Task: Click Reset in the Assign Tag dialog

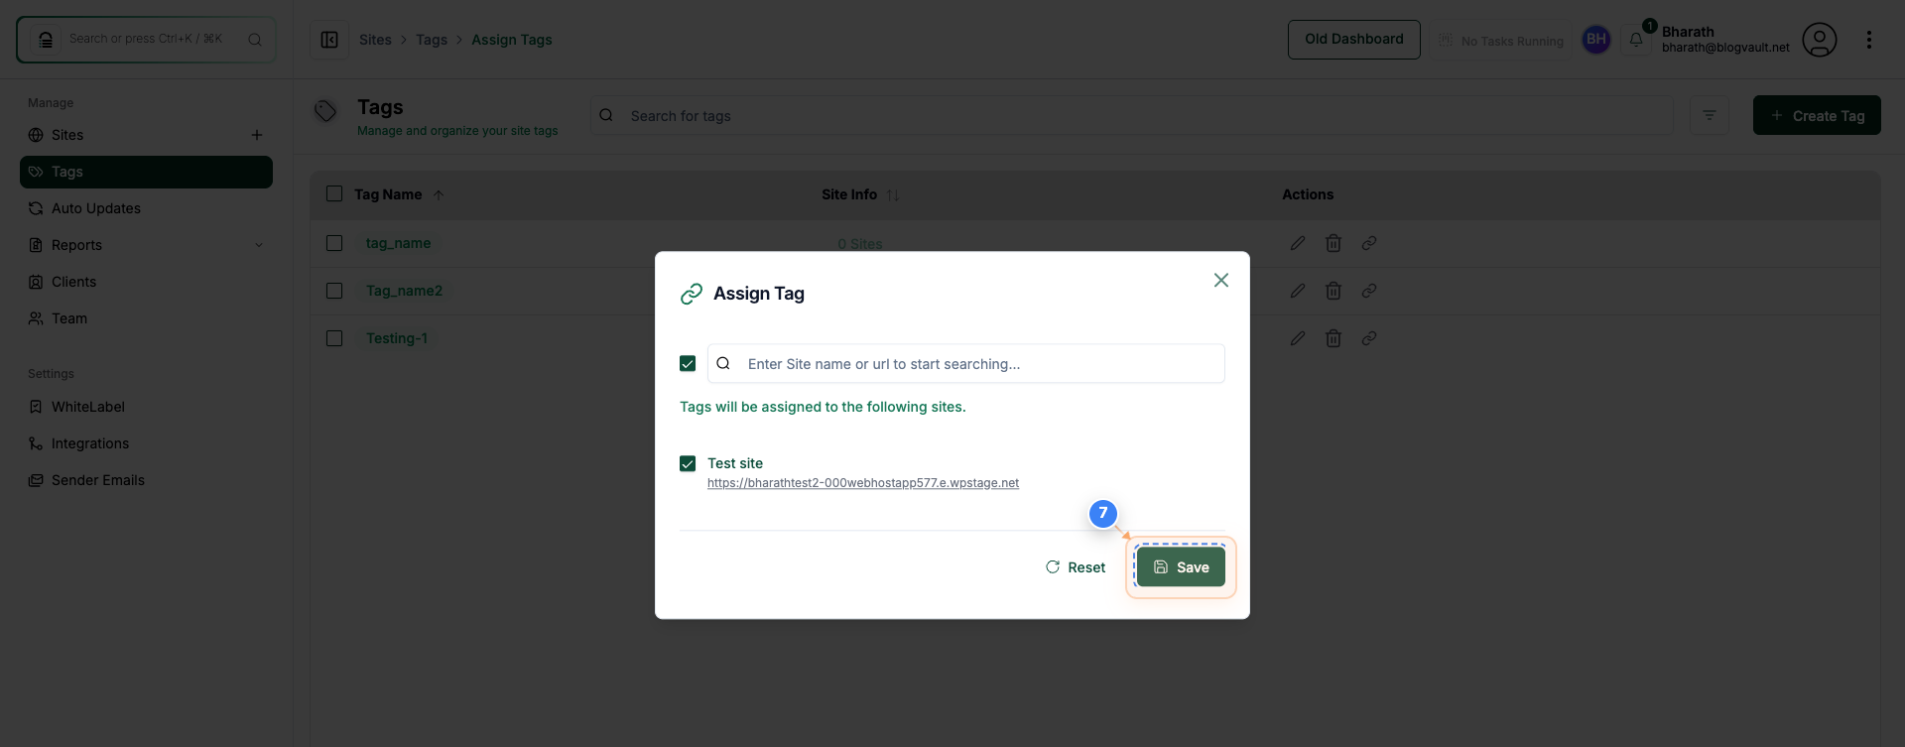Action: [x=1076, y=567]
